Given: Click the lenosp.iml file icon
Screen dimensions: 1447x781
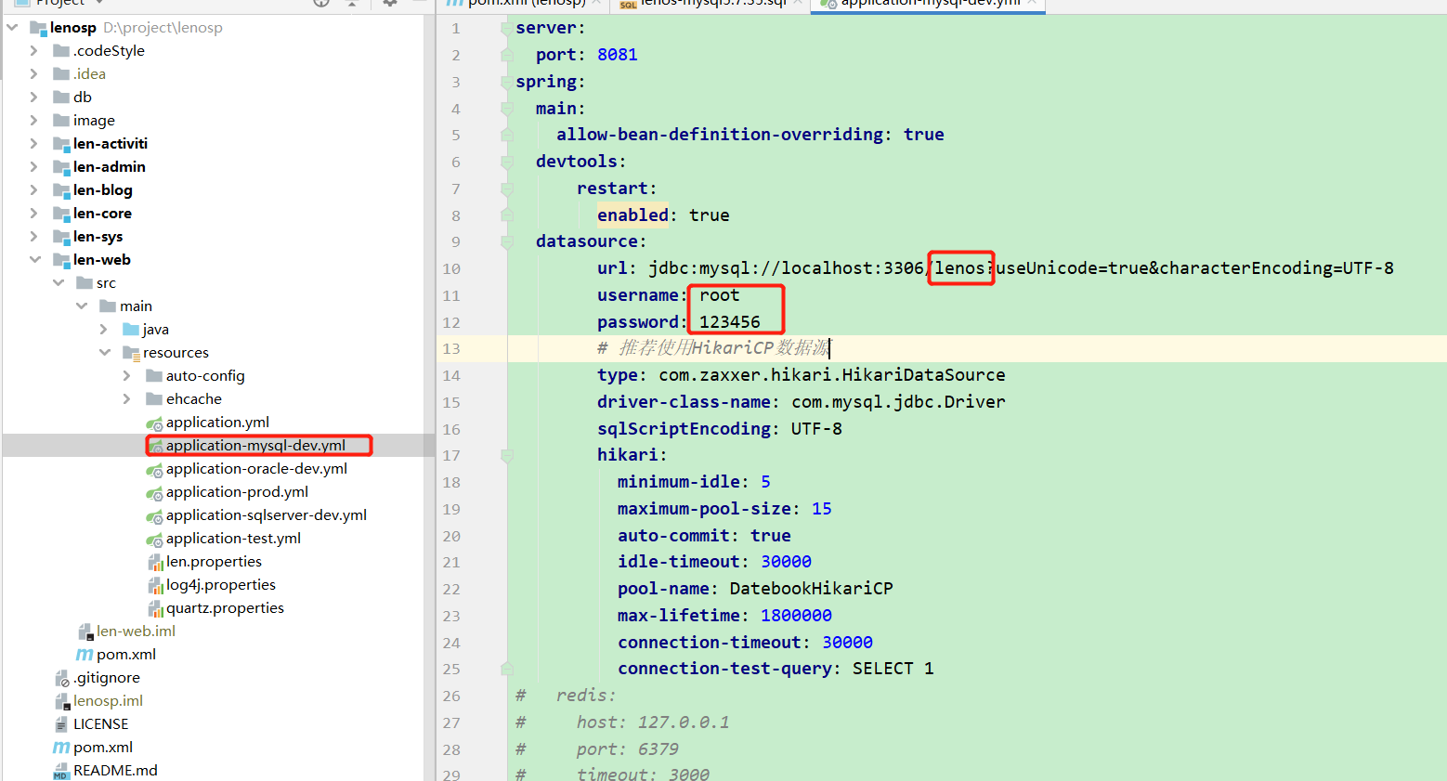Looking at the screenshot, I should (62, 702).
